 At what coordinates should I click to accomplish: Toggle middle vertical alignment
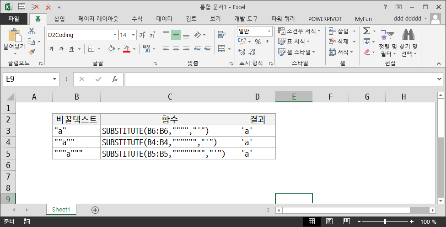(176, 35)
